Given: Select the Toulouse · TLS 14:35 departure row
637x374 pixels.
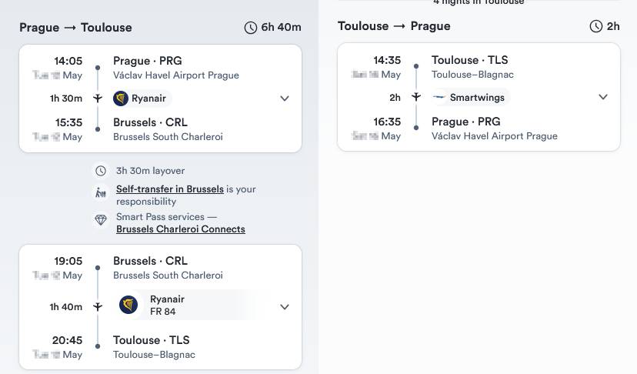Looking at the screenshot, I should pos(470,60).
